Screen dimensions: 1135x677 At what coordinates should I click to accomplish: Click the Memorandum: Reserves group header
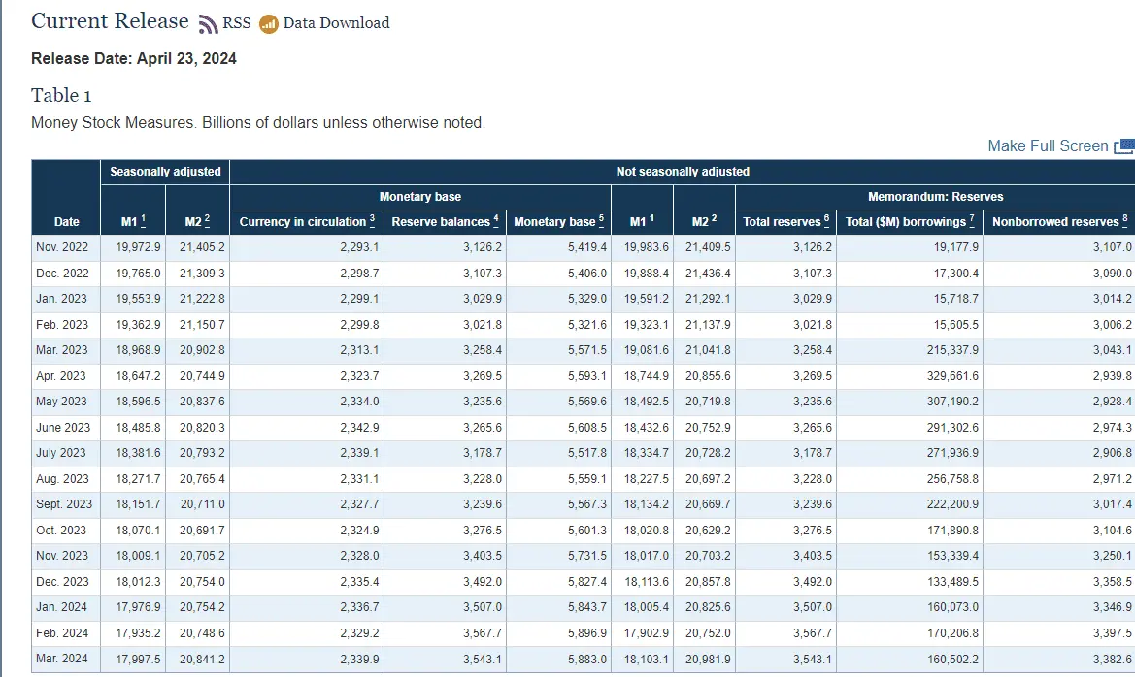pyautogui.click(x=935, y=197)
